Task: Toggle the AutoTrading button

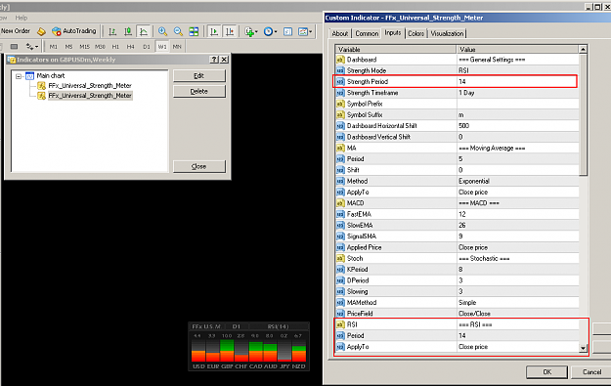Action: pos(74,31)
